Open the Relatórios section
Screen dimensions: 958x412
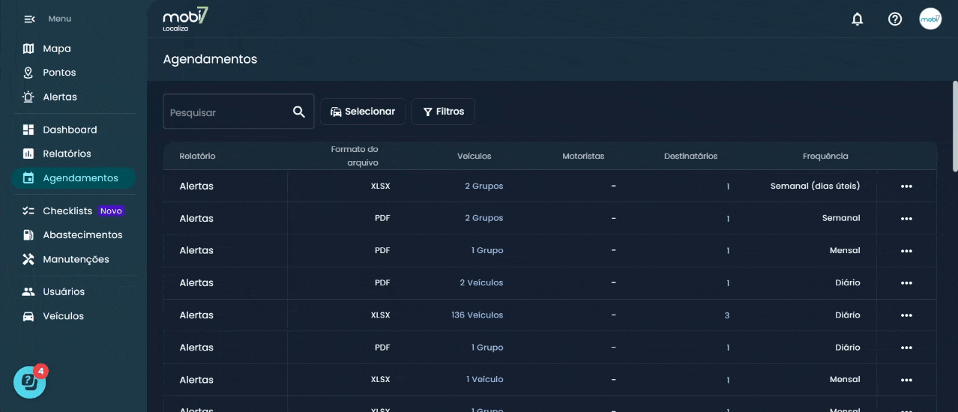(x=67, y=154)
